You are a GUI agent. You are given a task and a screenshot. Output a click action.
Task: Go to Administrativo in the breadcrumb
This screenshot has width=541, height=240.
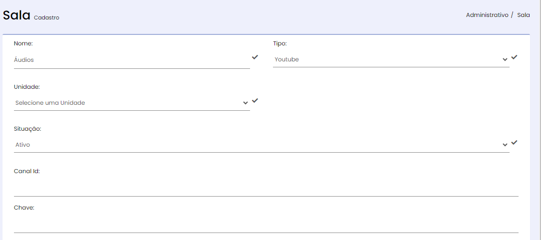pyautogui.click(x=487, y=15)
